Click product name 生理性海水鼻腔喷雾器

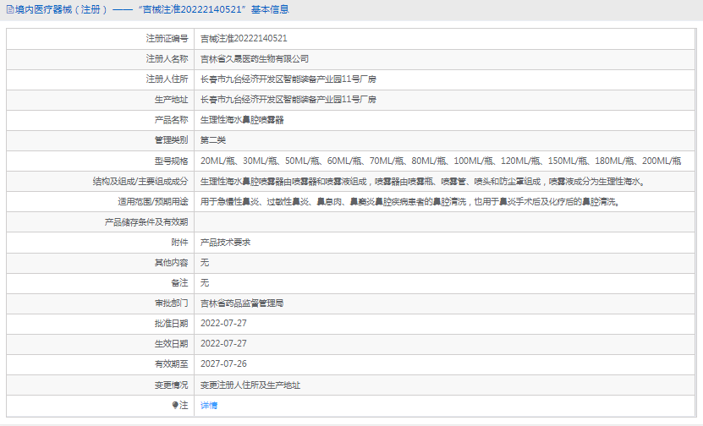click(x=242, y=120)
